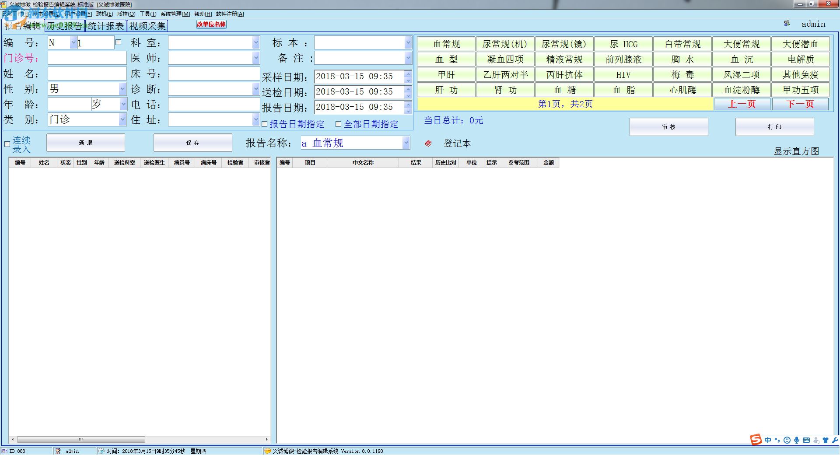Open Sogou toolbox wrench icon

point(835,440)
